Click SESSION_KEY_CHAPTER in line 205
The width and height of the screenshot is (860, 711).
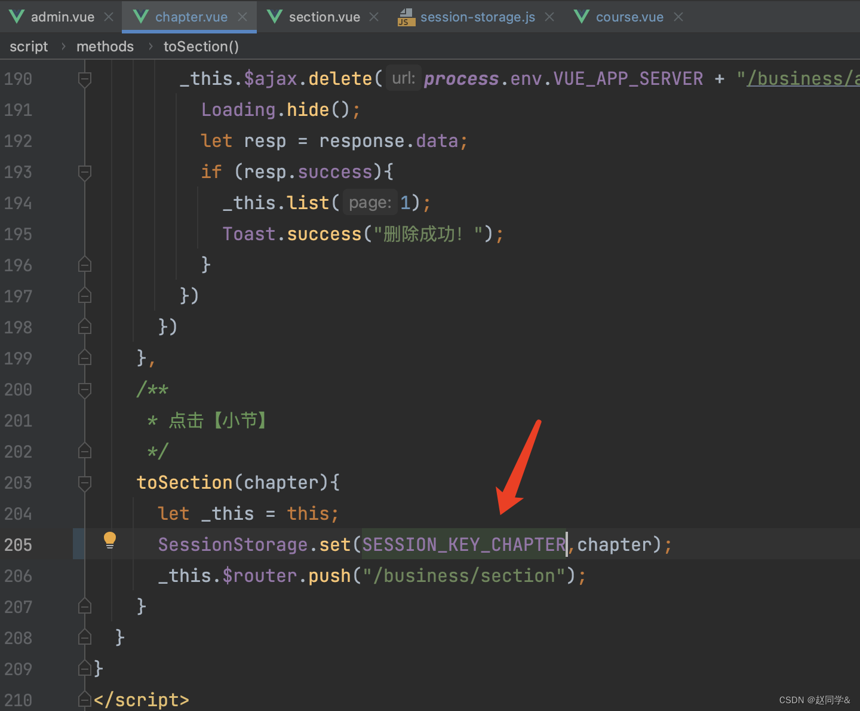pos(464,544)
